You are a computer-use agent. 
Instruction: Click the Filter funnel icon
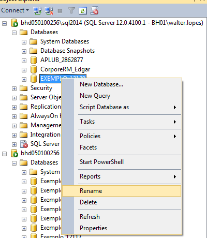pyautogui.click(x=71, y=10)
